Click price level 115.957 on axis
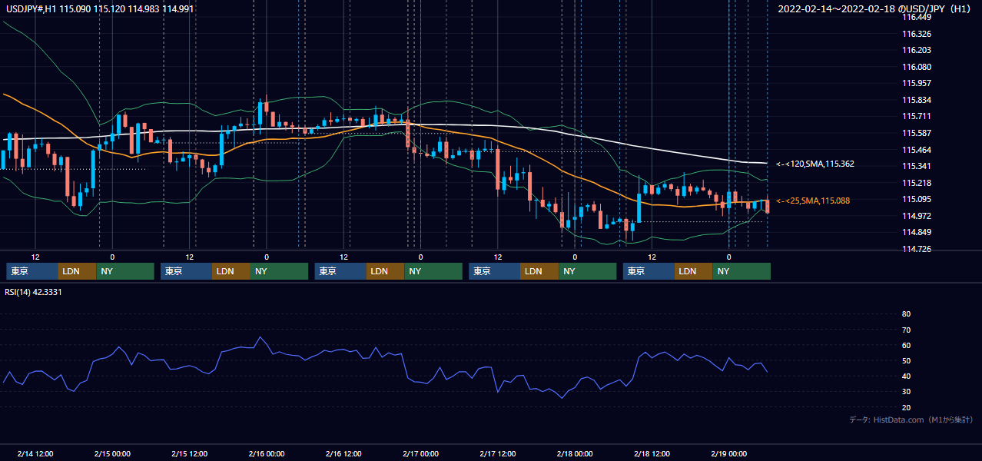Screen dimensions: 982x461 point(917,83)
